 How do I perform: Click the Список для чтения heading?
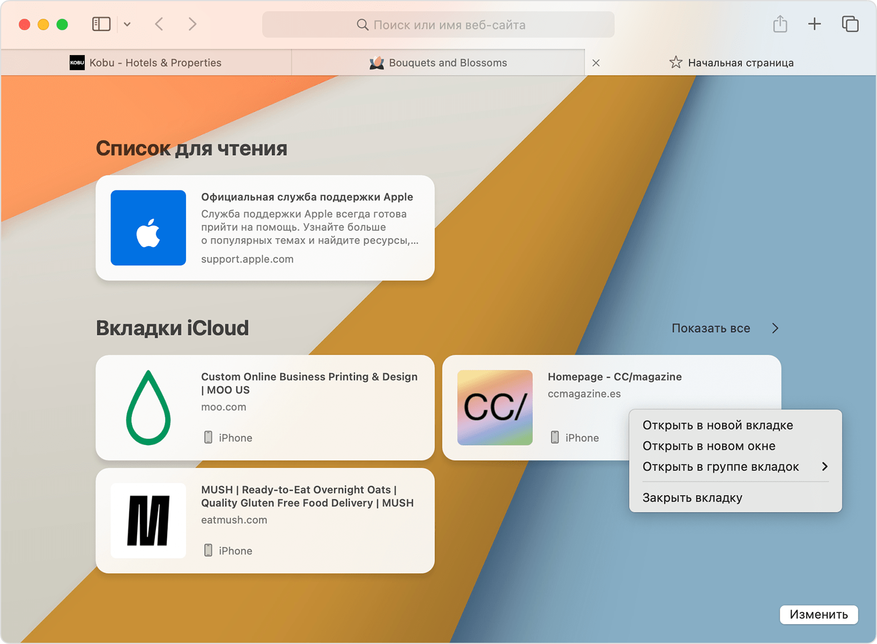click(191, 148)
